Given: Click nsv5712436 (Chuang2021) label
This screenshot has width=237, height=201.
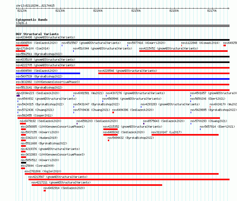Looking at the screenshot, I should pyautogui.click(x=36, y=110).
